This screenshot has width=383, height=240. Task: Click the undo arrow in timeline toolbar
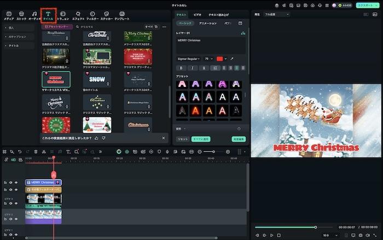(20, 152)
